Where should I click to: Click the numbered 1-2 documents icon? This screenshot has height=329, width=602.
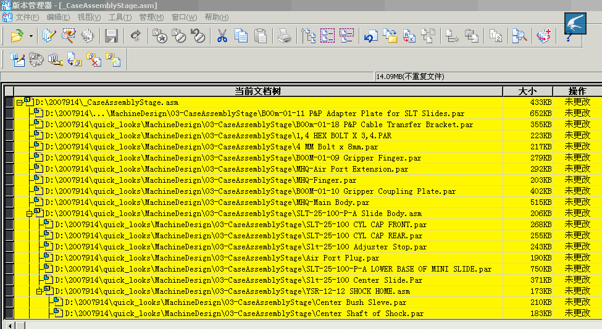496,36
